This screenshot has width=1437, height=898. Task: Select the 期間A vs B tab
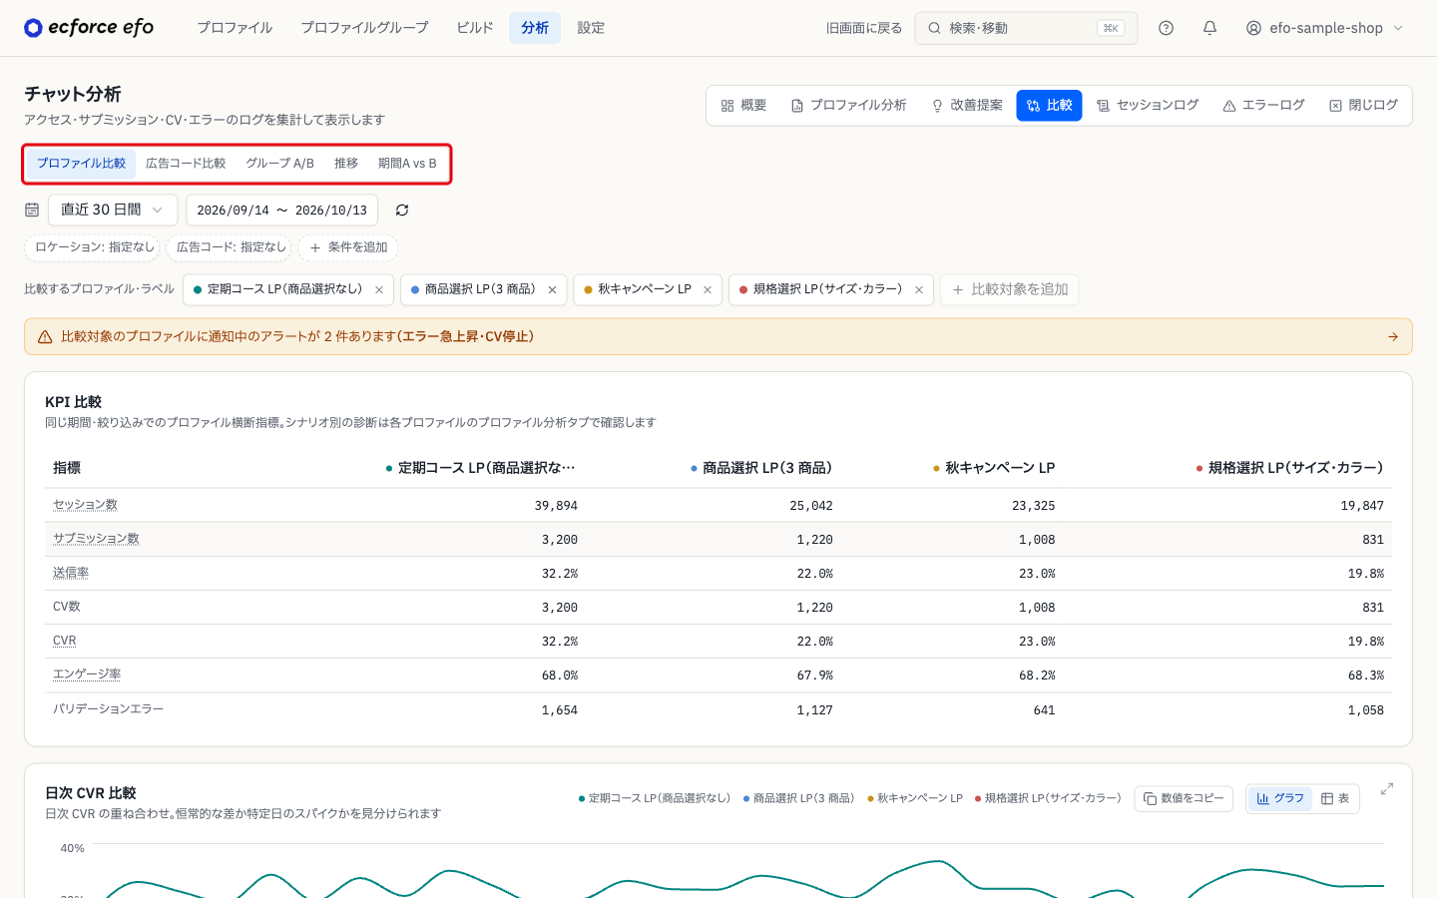[x=407, y=164]
